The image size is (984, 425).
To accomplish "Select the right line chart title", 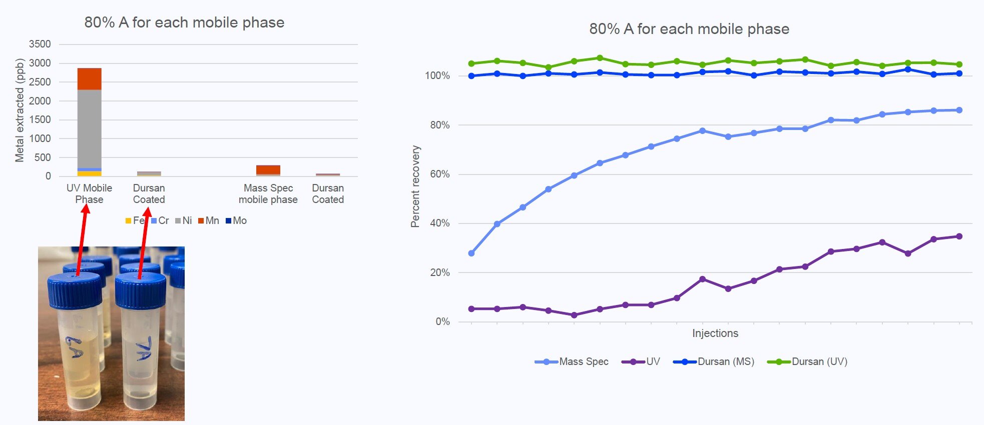I will tap(689, 29).
